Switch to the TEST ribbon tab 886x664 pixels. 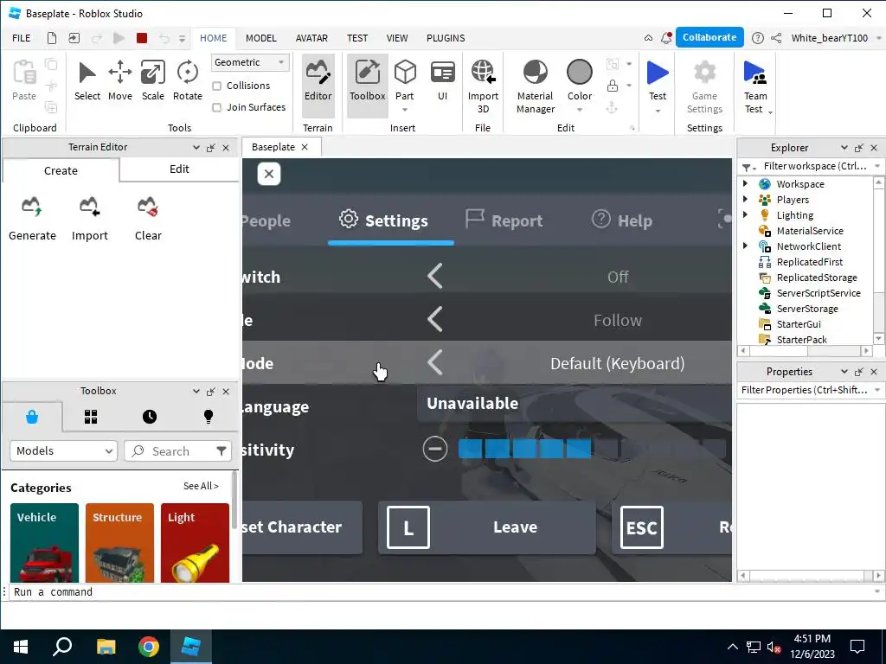click(357, 38)
